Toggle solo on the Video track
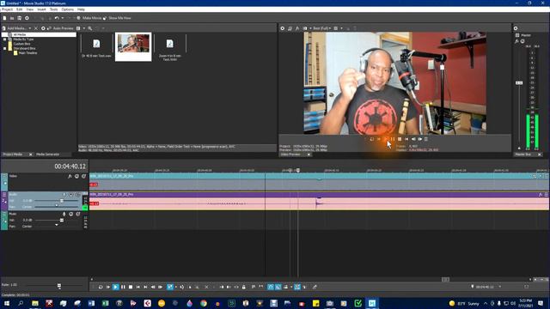Screen dimensions: 550x309 tap(84, 176)
